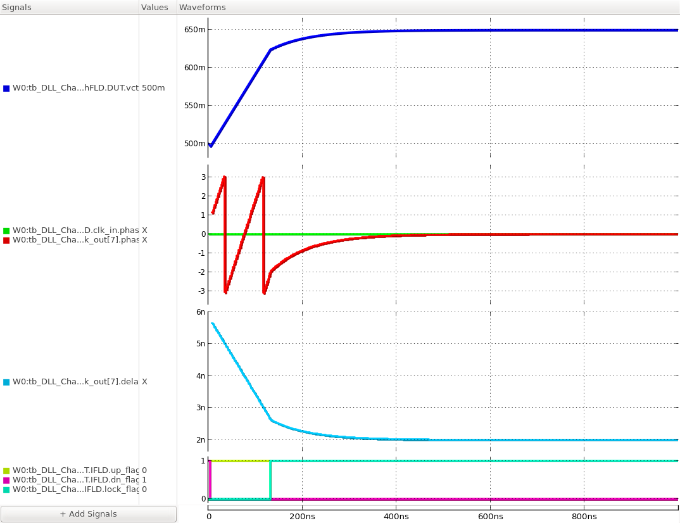Click the red swatch icon for k_out[7].phase
Screen dimensions: 680x523
(x=6, y=240)
